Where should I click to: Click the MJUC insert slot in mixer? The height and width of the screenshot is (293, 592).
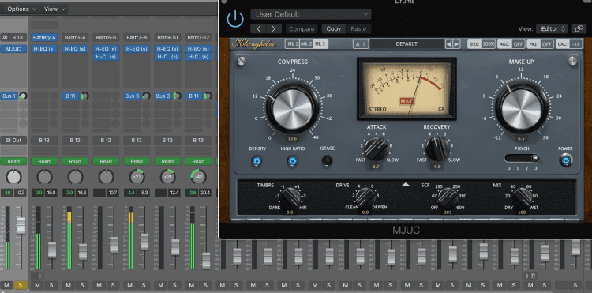point(13,49)
